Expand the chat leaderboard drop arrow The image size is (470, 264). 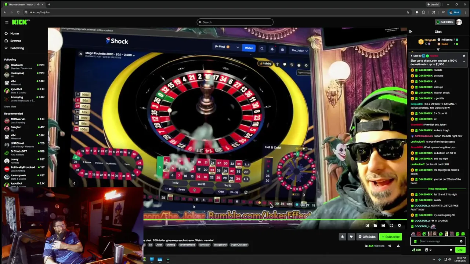point(438,49)
